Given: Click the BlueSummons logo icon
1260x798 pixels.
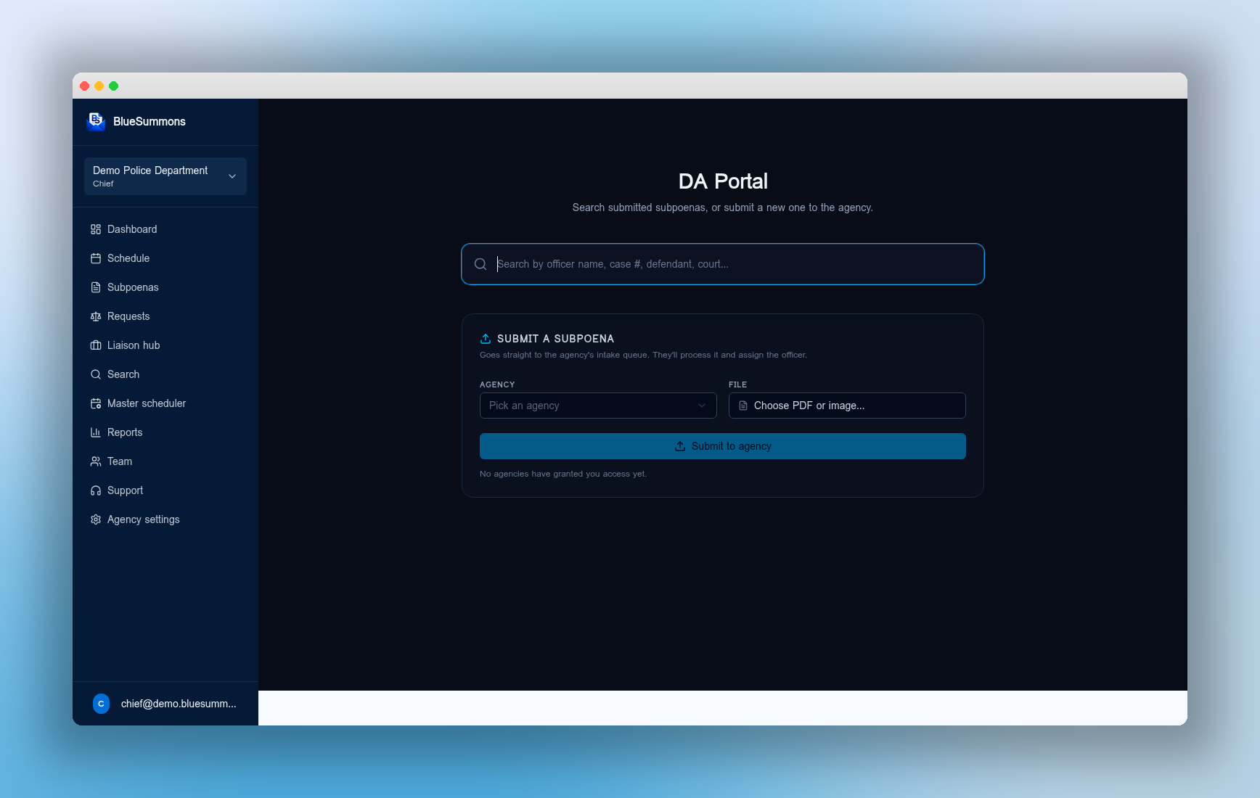Looking at the screenshot, I should (x=96, y=121).
